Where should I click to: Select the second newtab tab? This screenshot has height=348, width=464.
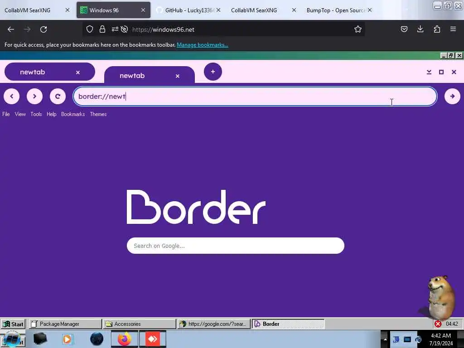(150, 75)
